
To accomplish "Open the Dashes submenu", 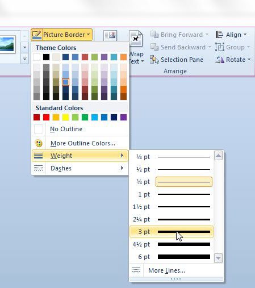I will pos(80,168).
